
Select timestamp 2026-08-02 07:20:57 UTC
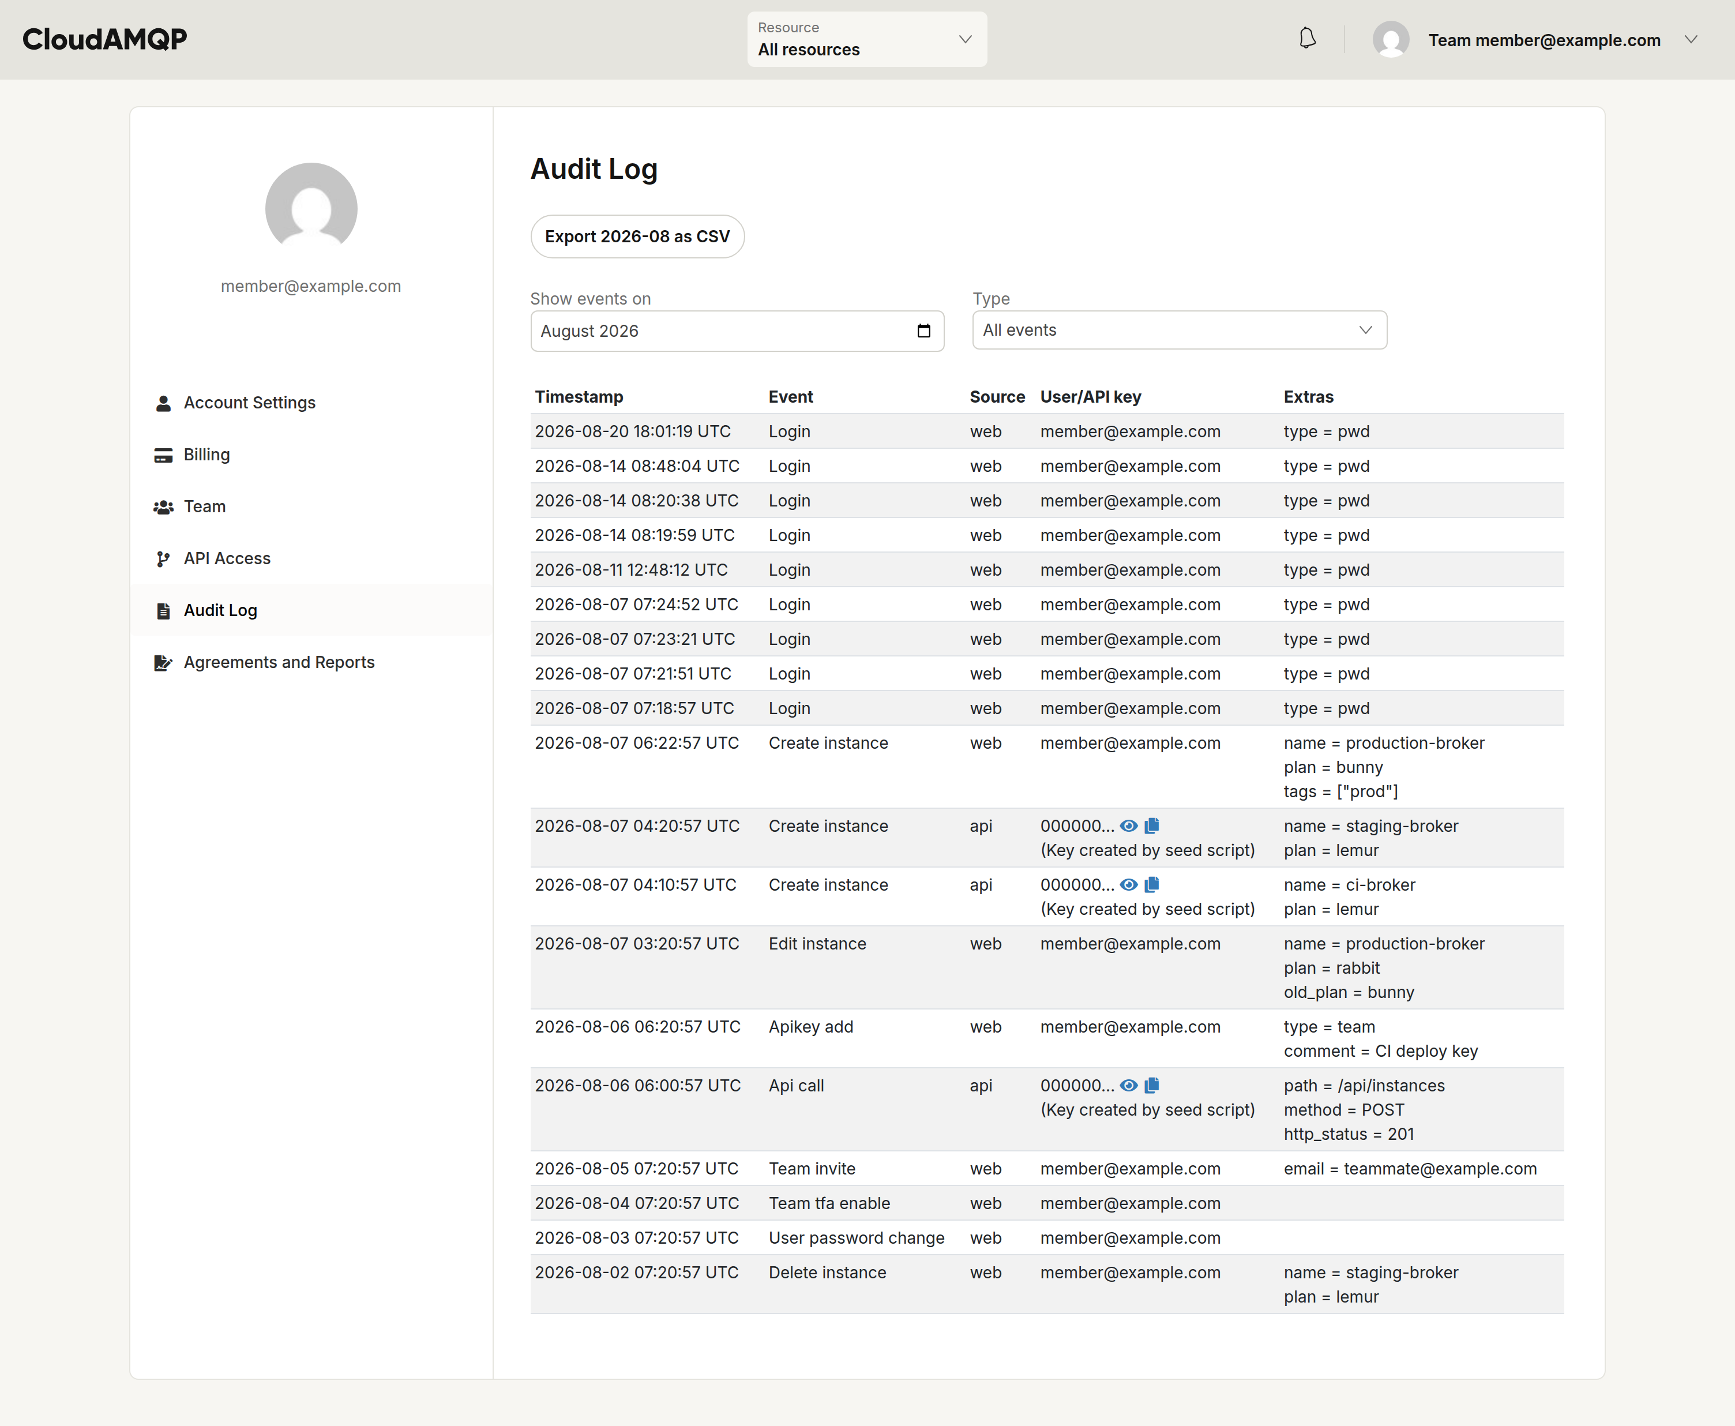(636, 1273)
